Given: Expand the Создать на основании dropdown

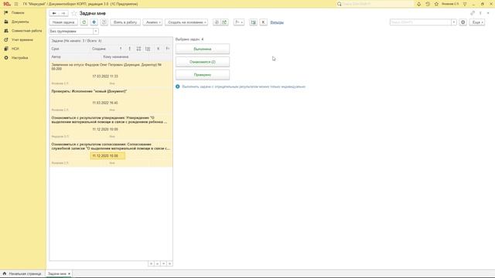Looking at the screenshot, I should click(x=186, y=22).
